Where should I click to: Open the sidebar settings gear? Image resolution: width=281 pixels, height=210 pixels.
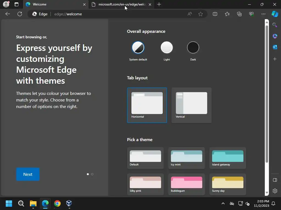(x=275, y=191)
